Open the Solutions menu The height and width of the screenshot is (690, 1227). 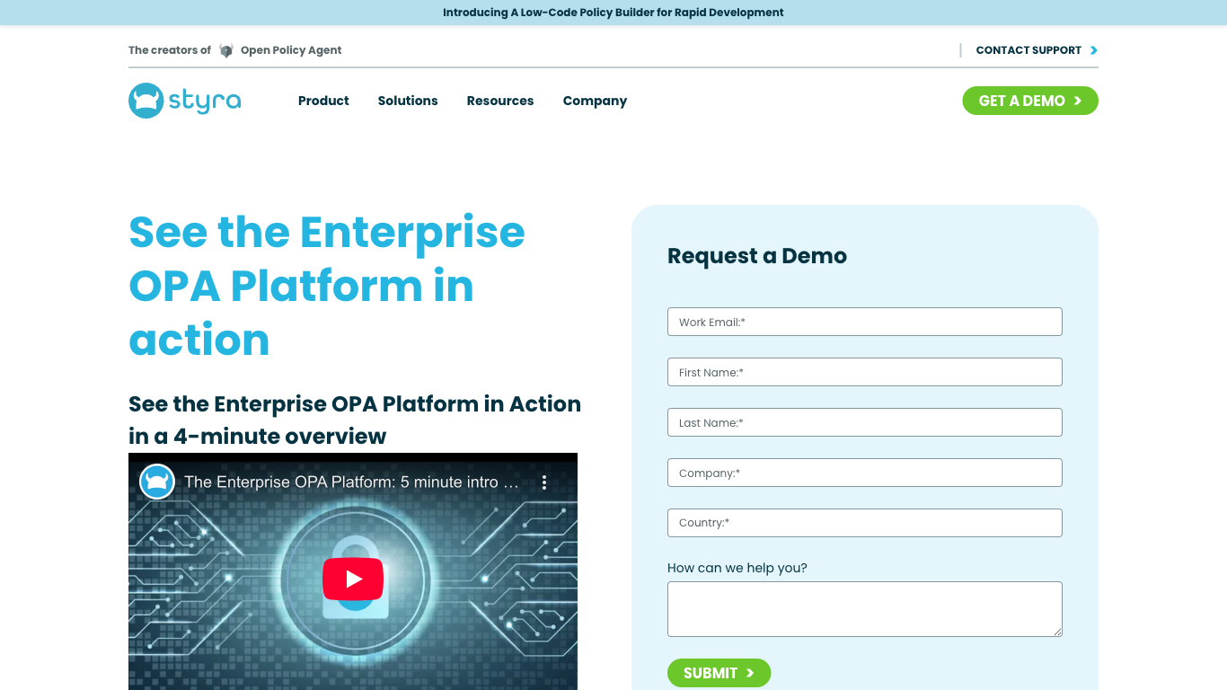[408, 101]
